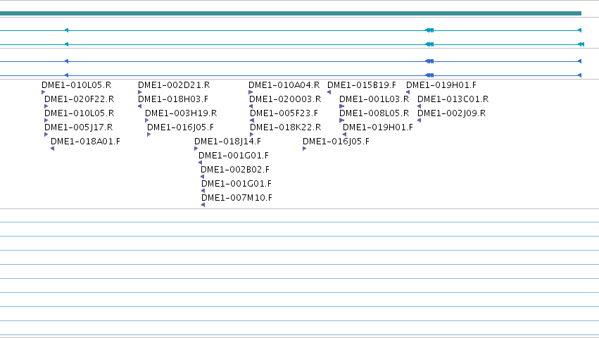Screen dimensions: 599x338
Task: Select the DME1-013C01.R label
Action: [x=453, y=99]
